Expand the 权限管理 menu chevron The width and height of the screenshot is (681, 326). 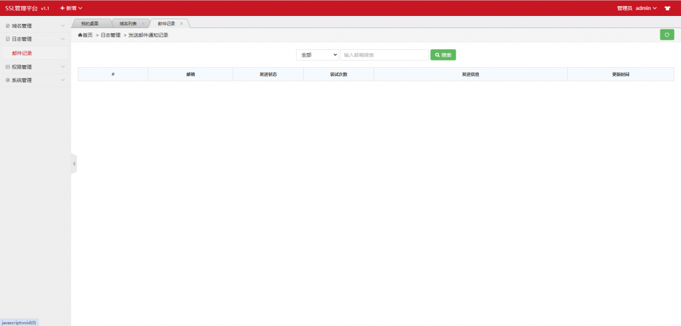[x=63, y=67]
